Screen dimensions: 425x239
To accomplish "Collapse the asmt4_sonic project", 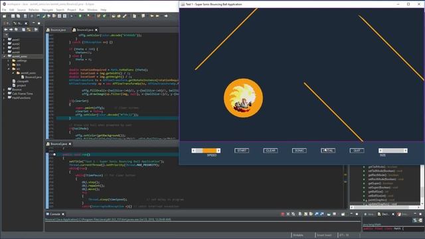I will 4,56.
